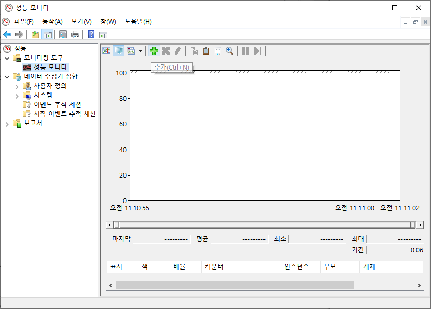Image resolution: width=431 pixels, height=309 pixels.
Task: Add a counter with the green plus
Action: [x=154, y=51]
